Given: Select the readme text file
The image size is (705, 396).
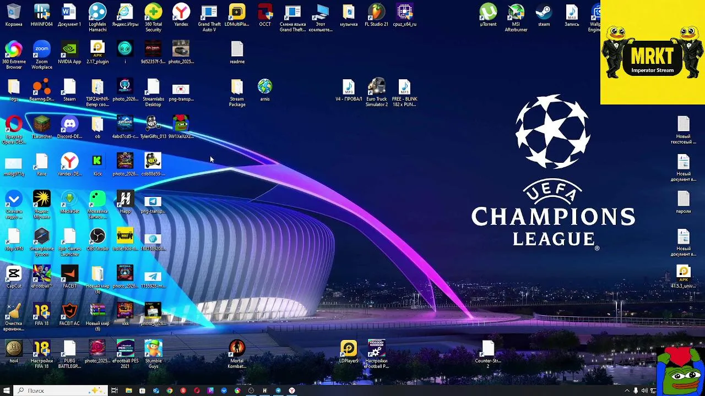Looking at the screenshot, I should 237,53.
